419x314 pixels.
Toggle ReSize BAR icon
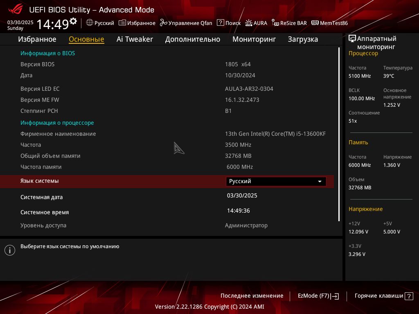(275, 23)
